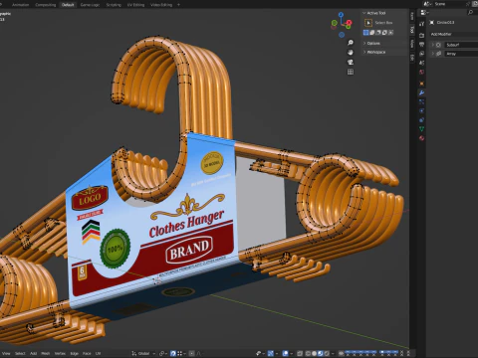Switch perspective/orthographic with grid icon
478x358 pixels.
coord(351,72)
